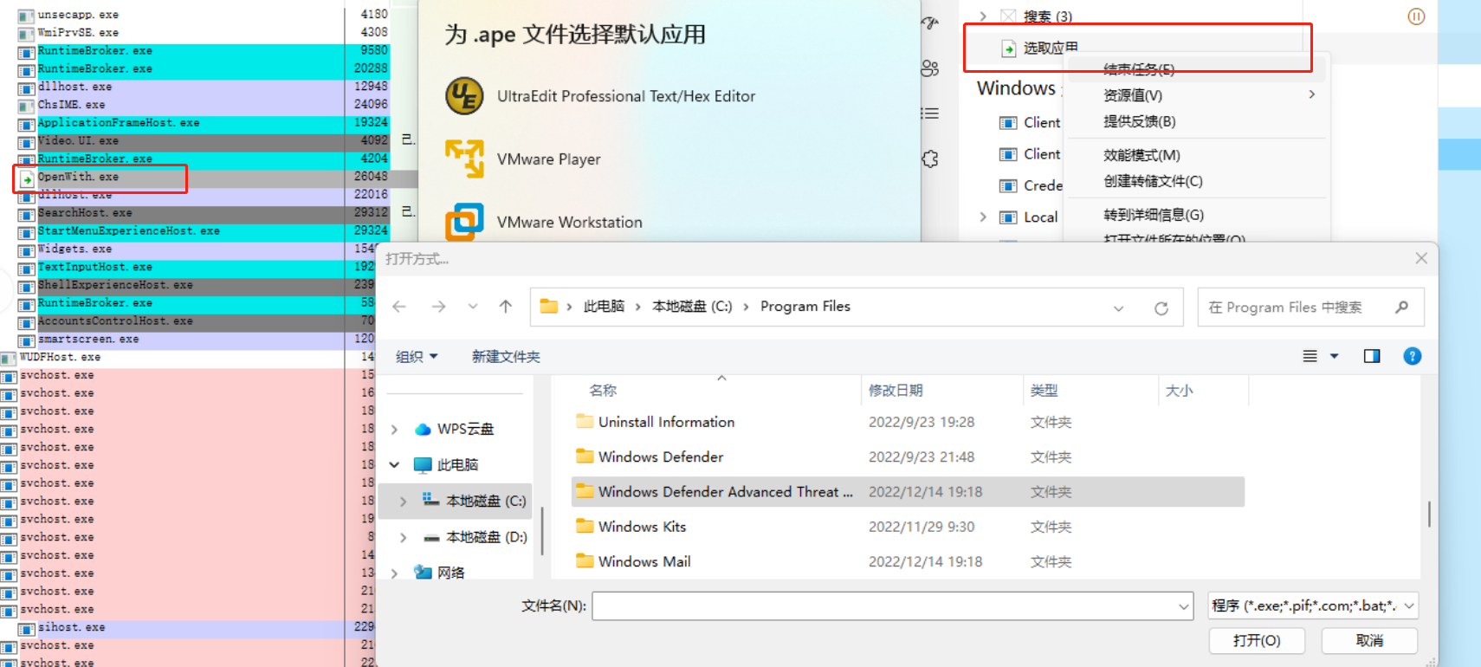Click the 打开(O) button

point(1257,640)
